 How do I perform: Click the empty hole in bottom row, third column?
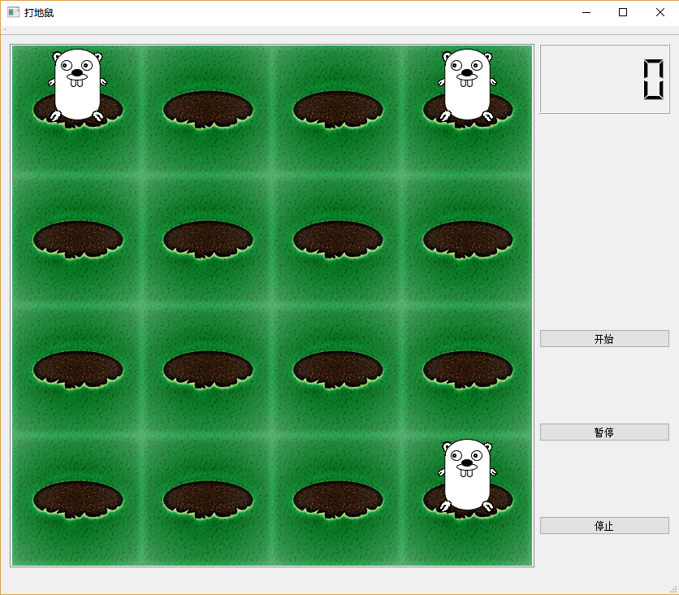click(x=338, y=500)
